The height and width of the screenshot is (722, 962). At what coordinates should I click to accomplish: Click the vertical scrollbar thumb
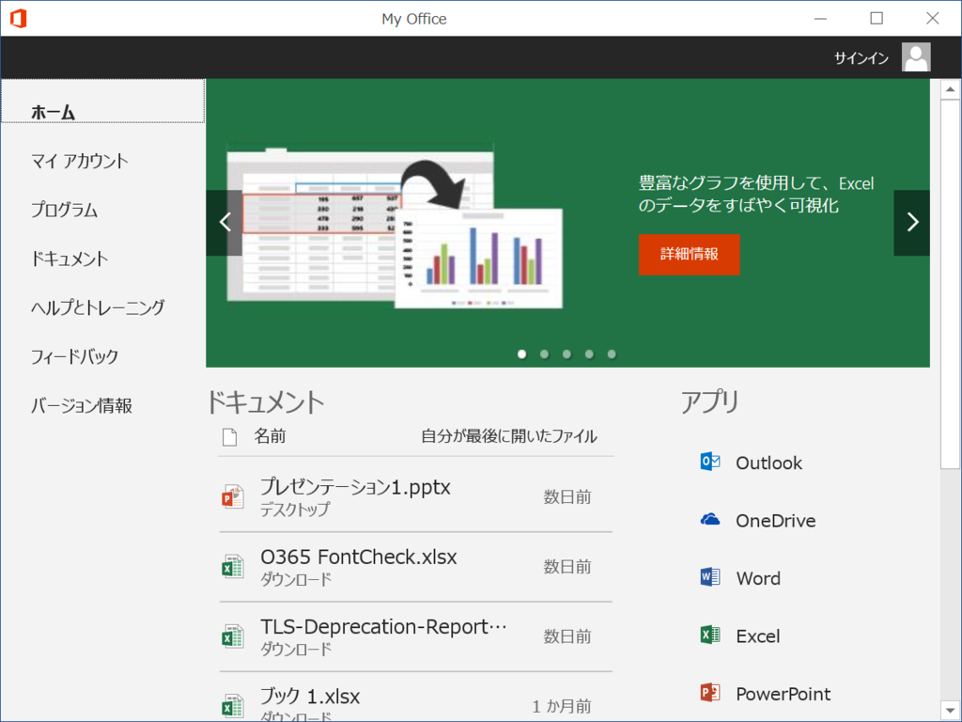point(951,284)
